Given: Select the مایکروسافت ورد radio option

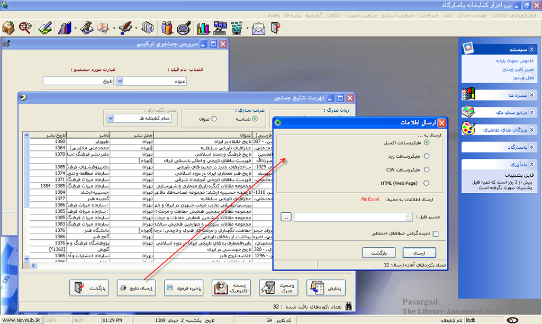Looking at the screenshot, I should (x=427, y=156).
